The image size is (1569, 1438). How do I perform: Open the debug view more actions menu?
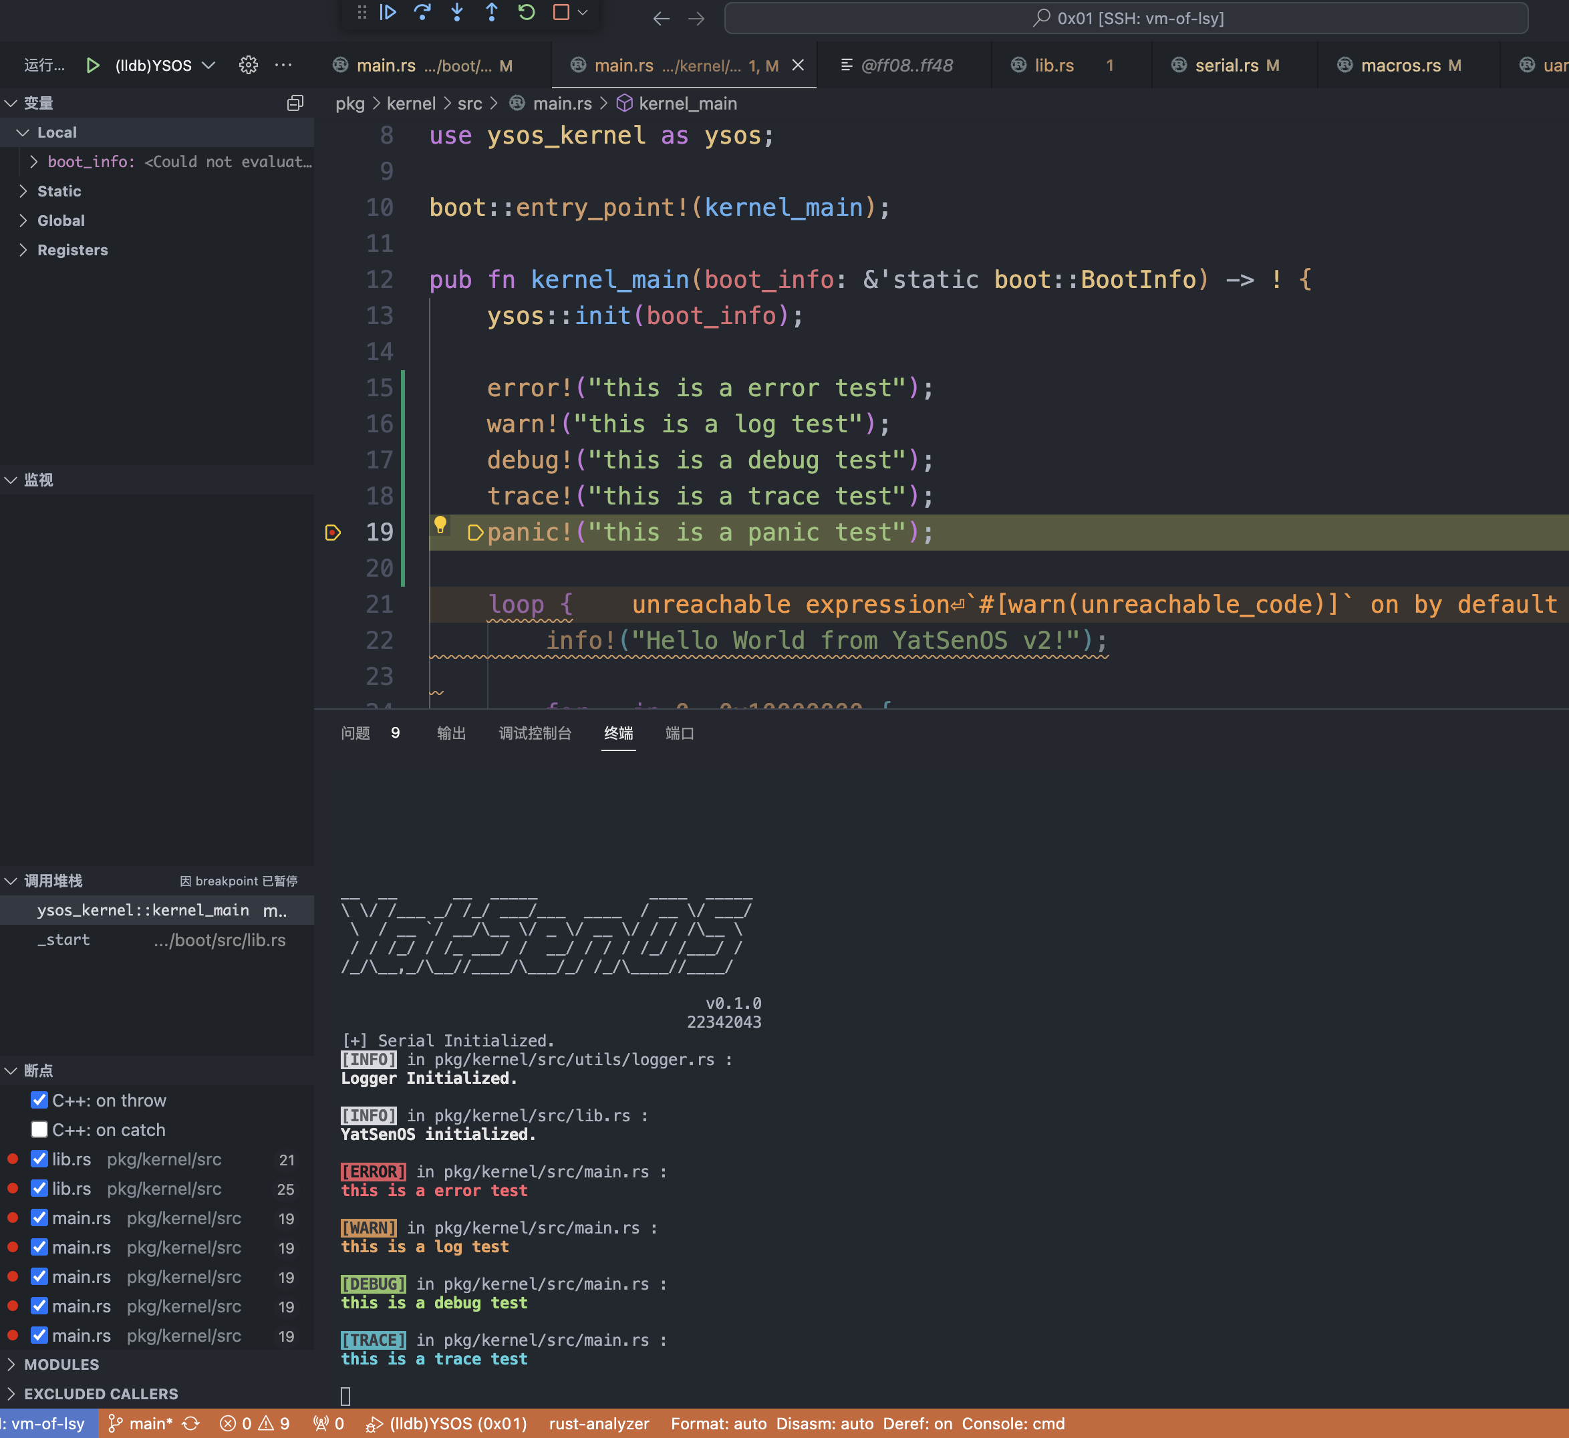pyautogui.click(x=283, y=65)
